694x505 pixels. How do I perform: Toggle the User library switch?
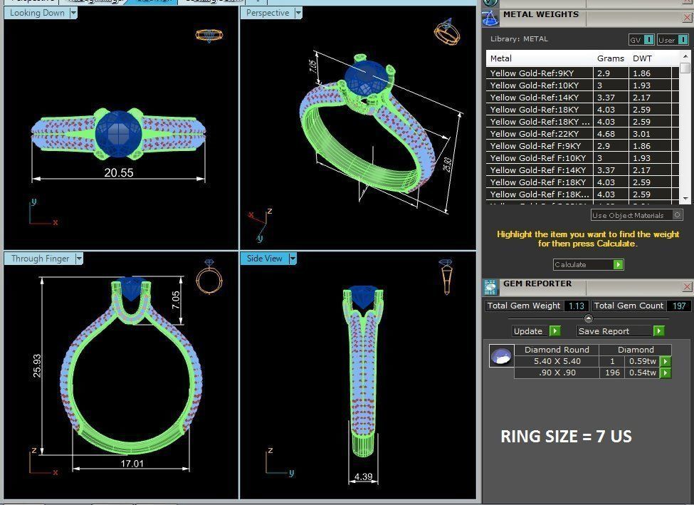[x=683, y=40]
